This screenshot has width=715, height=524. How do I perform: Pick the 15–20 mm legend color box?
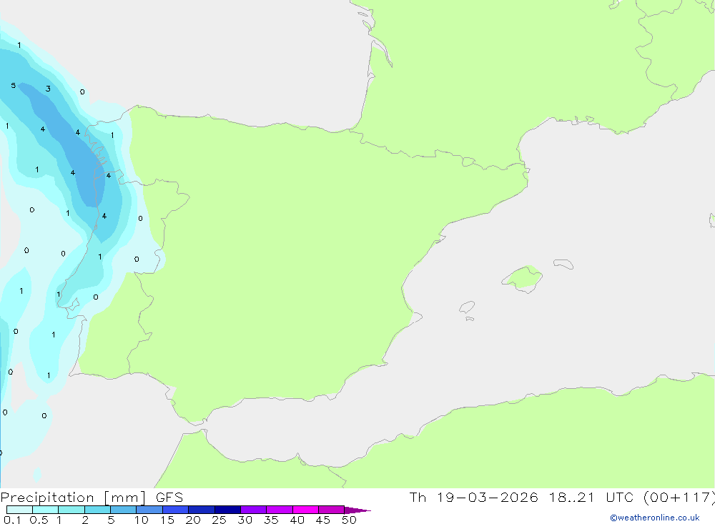coord(176,510)
